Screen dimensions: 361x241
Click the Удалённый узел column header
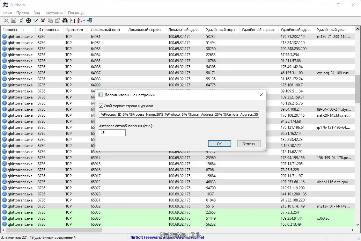click(334, 29)
